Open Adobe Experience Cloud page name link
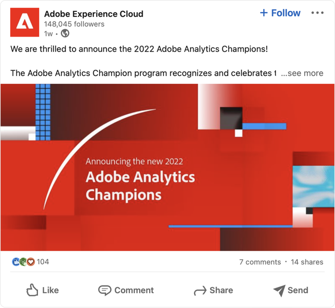 [94, 14]
